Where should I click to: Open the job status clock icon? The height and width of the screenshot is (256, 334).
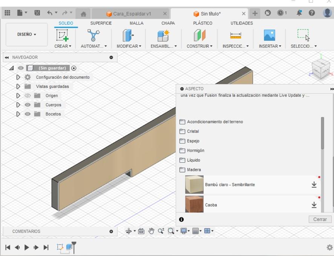(x=280, y=13)
